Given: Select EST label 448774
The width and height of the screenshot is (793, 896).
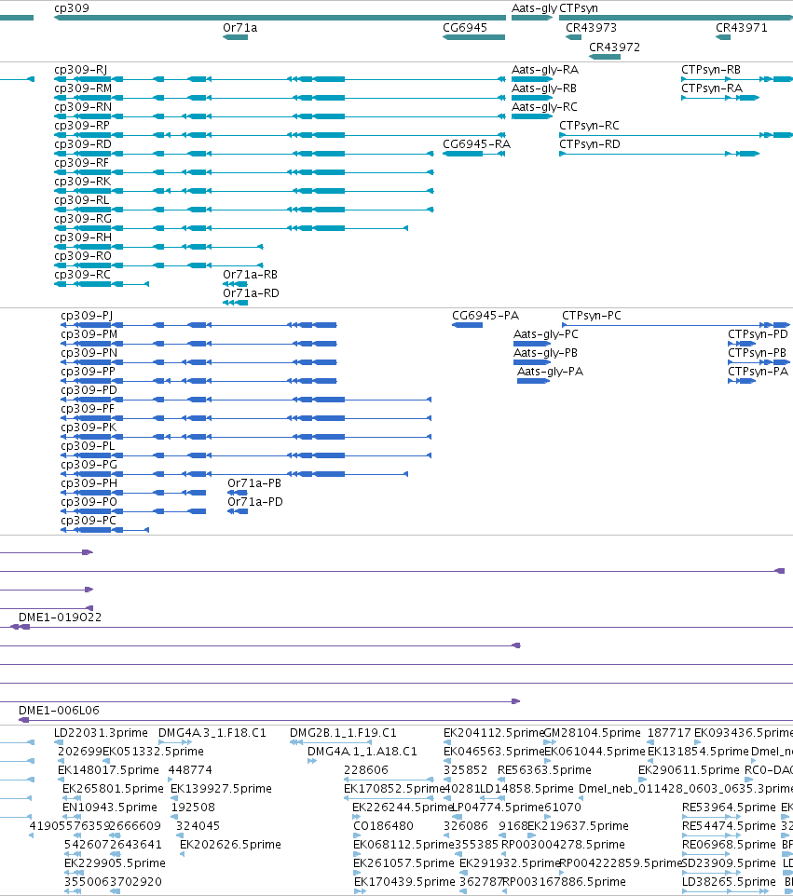Looking at the screenshot, I should (190, 770).
